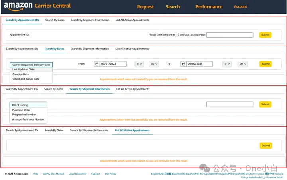
Task: Switch language to Português(PT)
Action: 224,174
